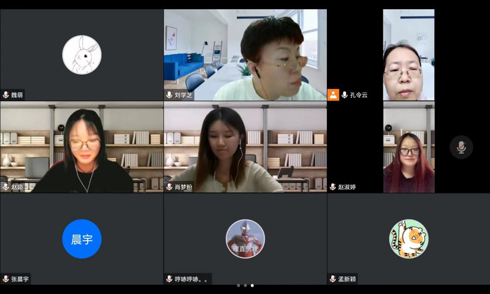Click the muted microphone icon beside 魏萌
Screen dimensions: 490x294
[6, 94]
